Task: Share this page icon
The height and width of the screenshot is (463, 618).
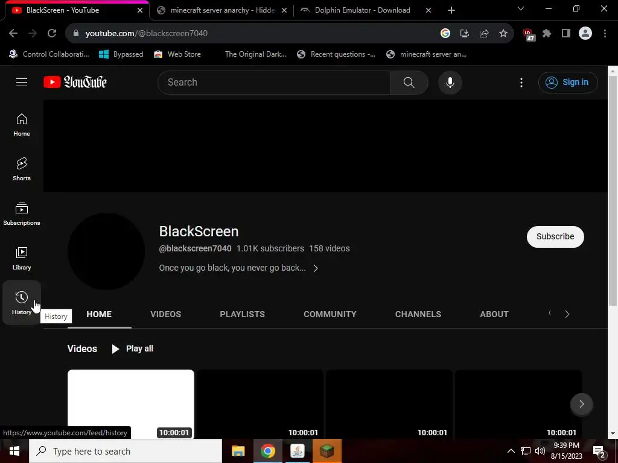Action: coord(484,34)
